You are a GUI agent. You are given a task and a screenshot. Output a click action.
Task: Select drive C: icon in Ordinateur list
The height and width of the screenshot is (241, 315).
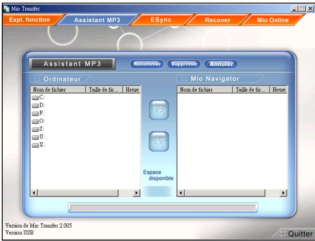click(35, 98)
